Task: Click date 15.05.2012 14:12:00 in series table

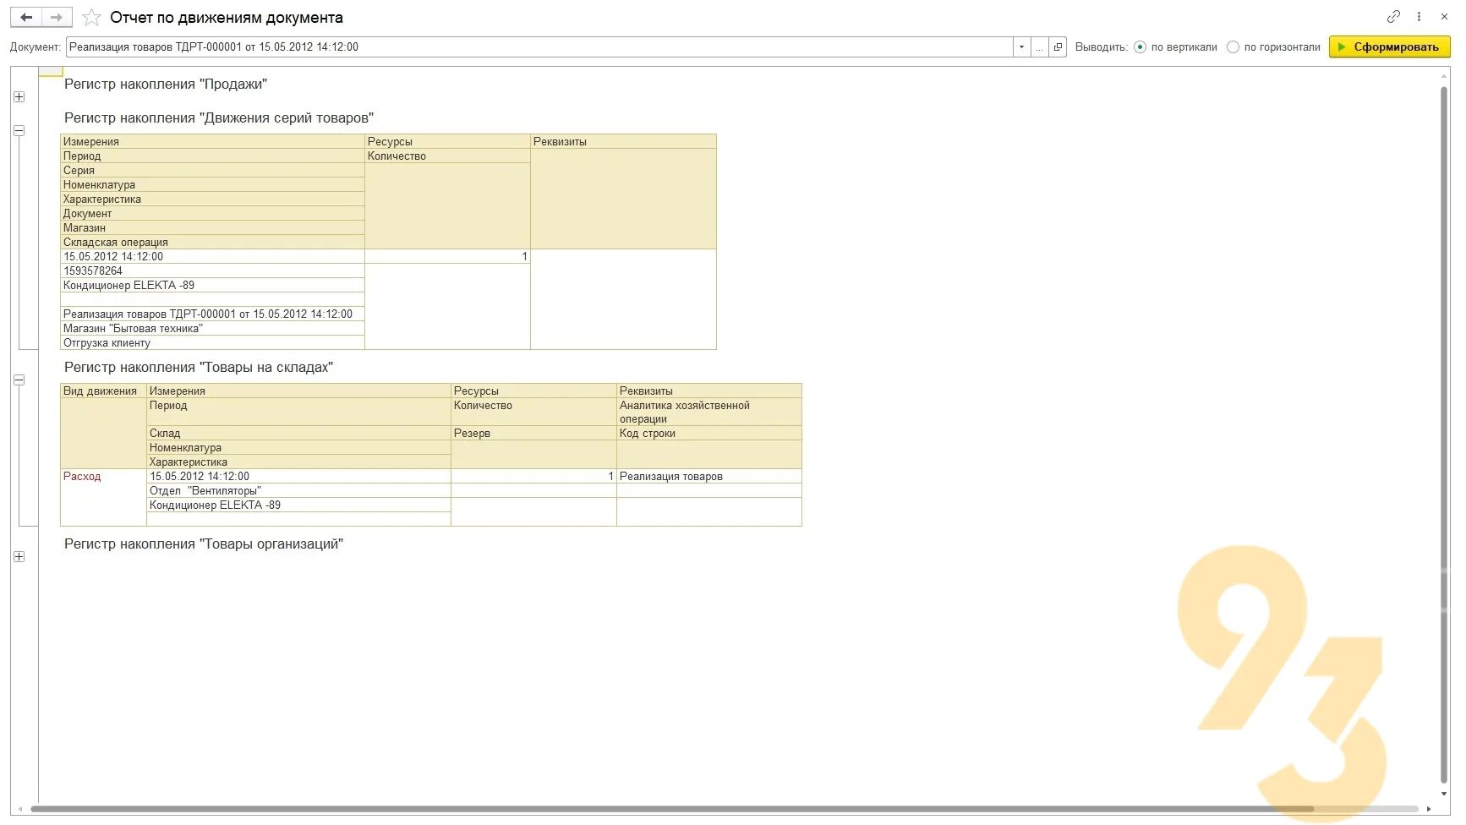Action: tap(212, 257)
